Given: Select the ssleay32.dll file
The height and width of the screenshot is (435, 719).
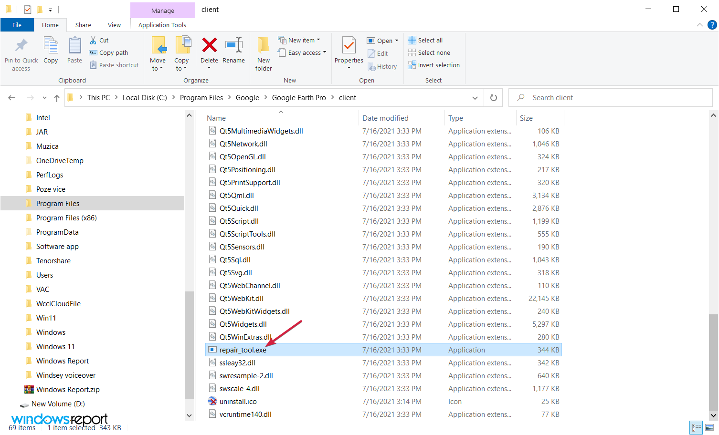Looking at the screenshot, I should point(237,363).
